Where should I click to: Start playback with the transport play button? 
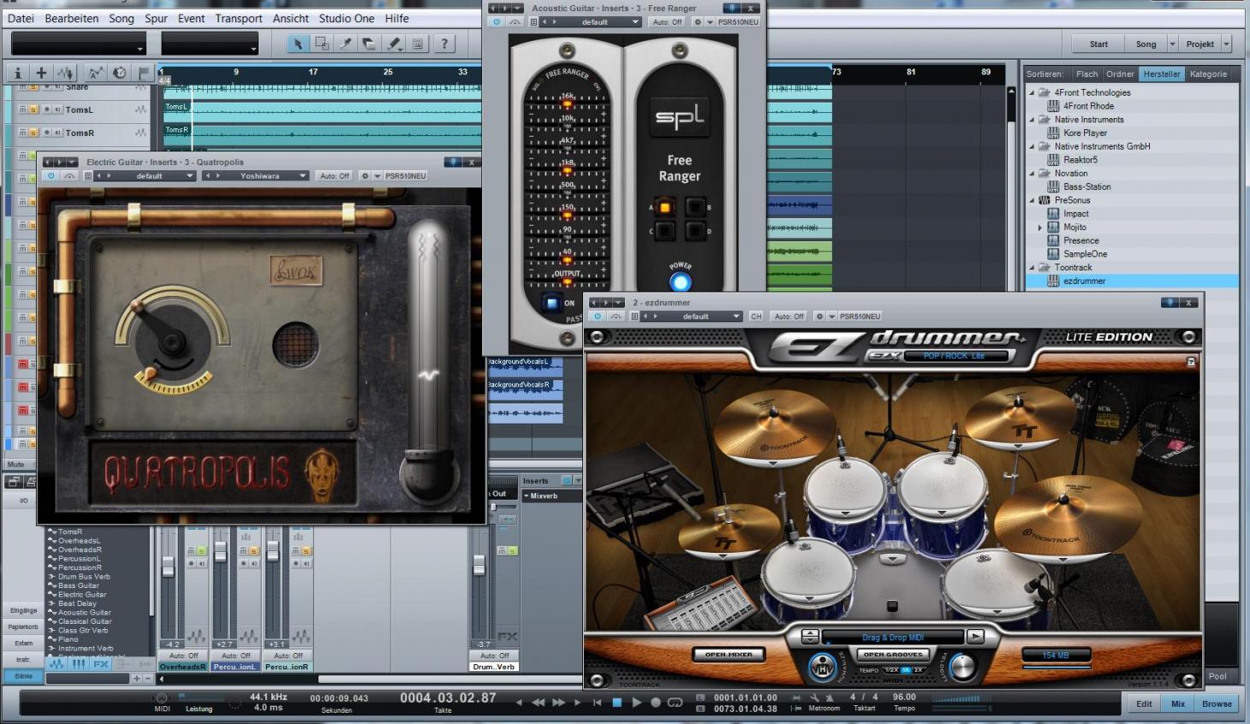(636, 702)
